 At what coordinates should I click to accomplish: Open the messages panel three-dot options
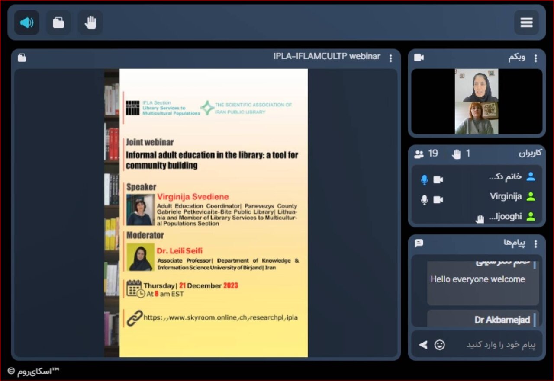[x=536, y=243]
